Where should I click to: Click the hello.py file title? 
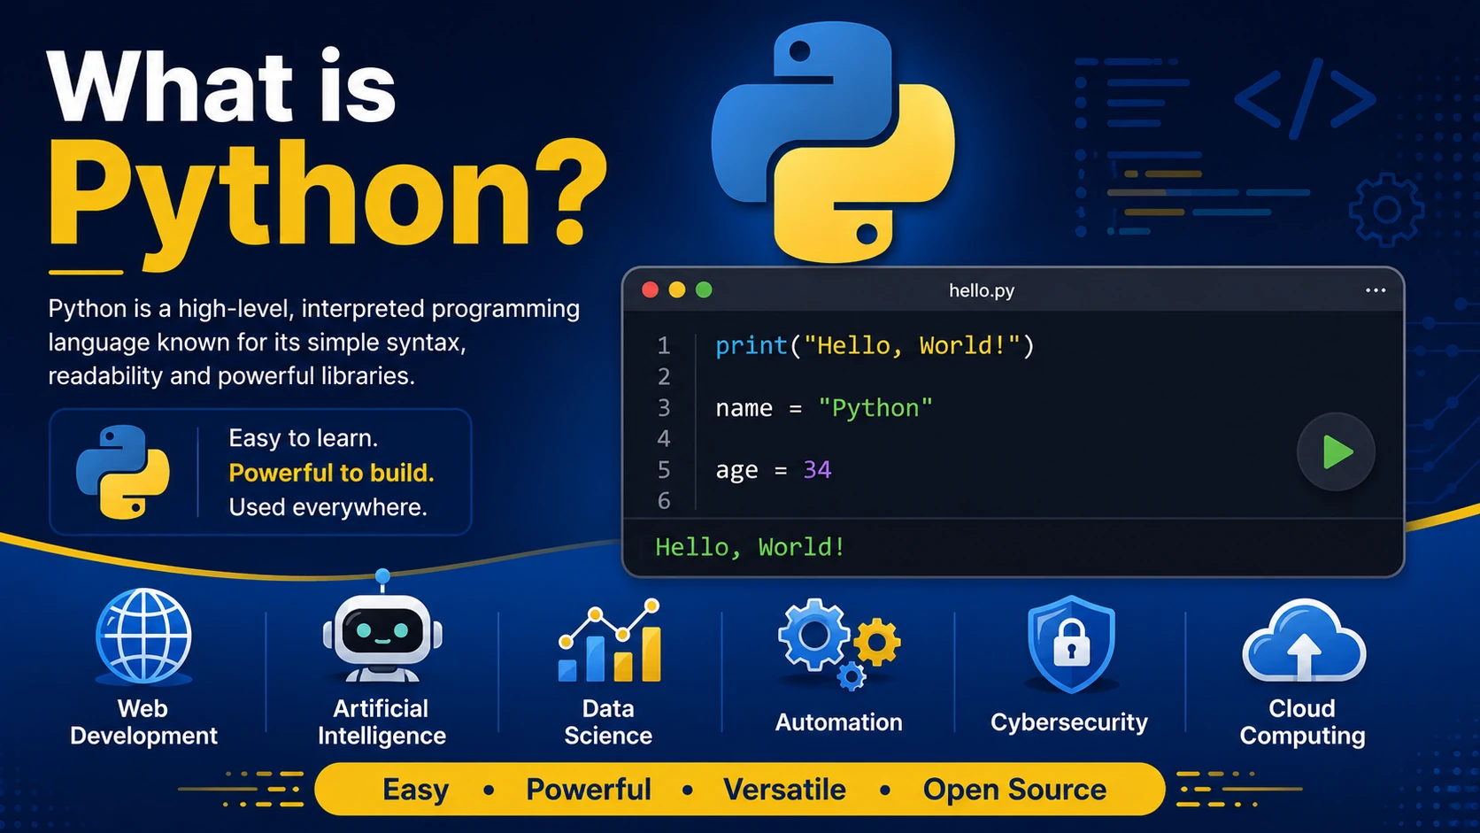[982, 290]
